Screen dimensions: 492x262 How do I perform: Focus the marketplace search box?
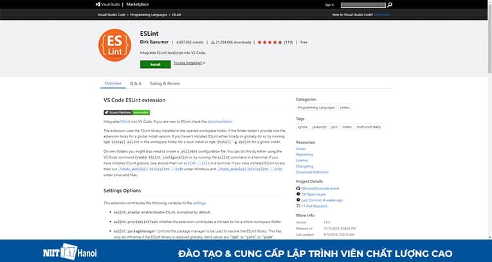[x=363, y=5]
